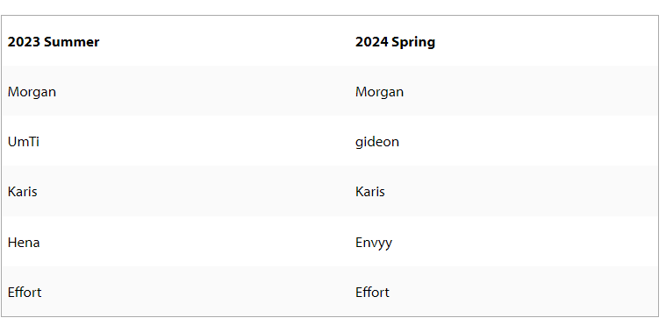Click the word Summer in header

click(71, 41)
